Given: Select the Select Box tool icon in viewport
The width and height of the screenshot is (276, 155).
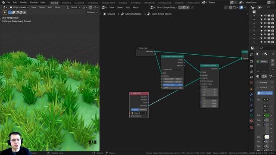Looking at the screenshot, I should (5, 12).
